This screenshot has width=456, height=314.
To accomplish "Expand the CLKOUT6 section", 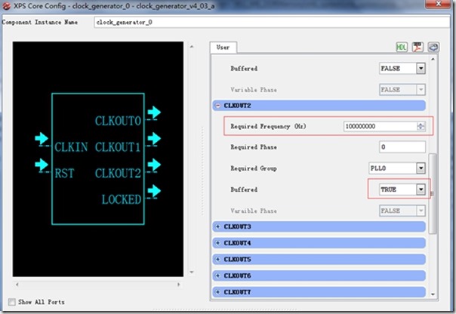I will coord(218,276).
